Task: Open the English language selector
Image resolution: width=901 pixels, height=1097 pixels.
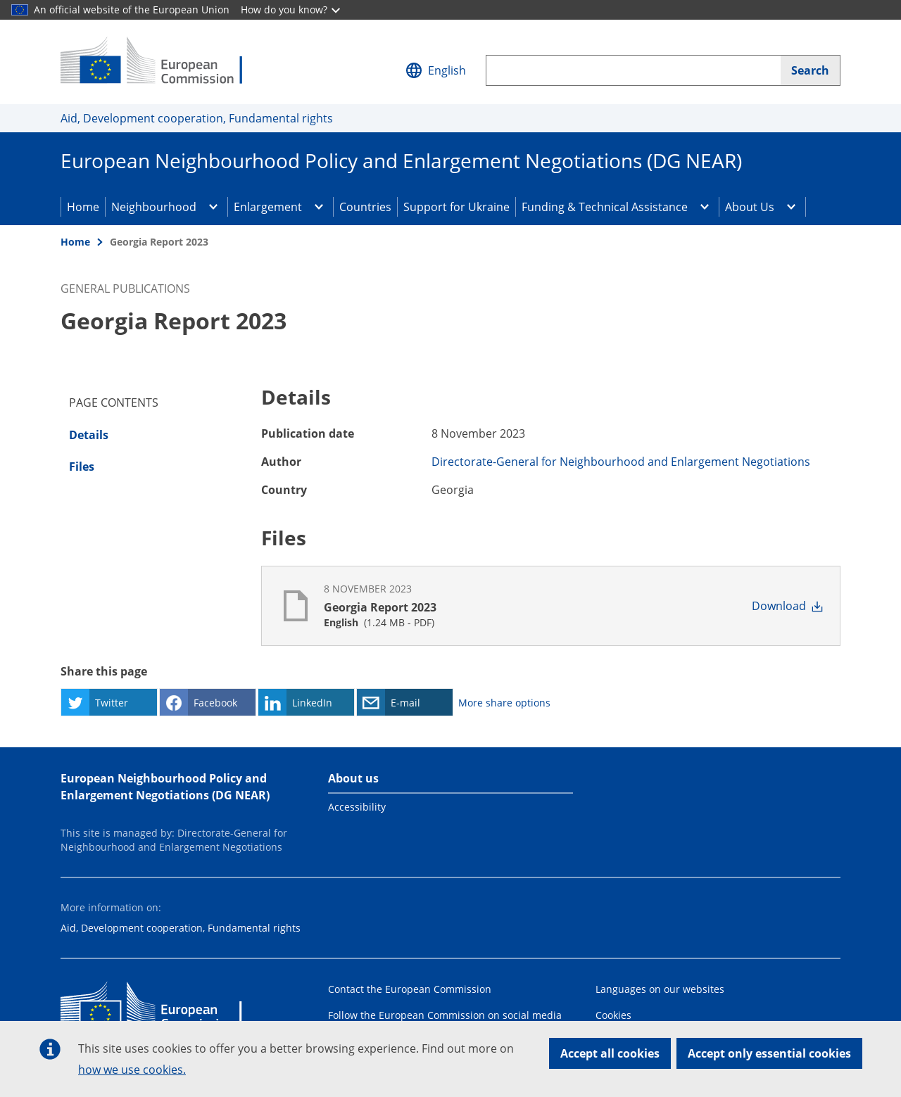Action: pos(436,70)
